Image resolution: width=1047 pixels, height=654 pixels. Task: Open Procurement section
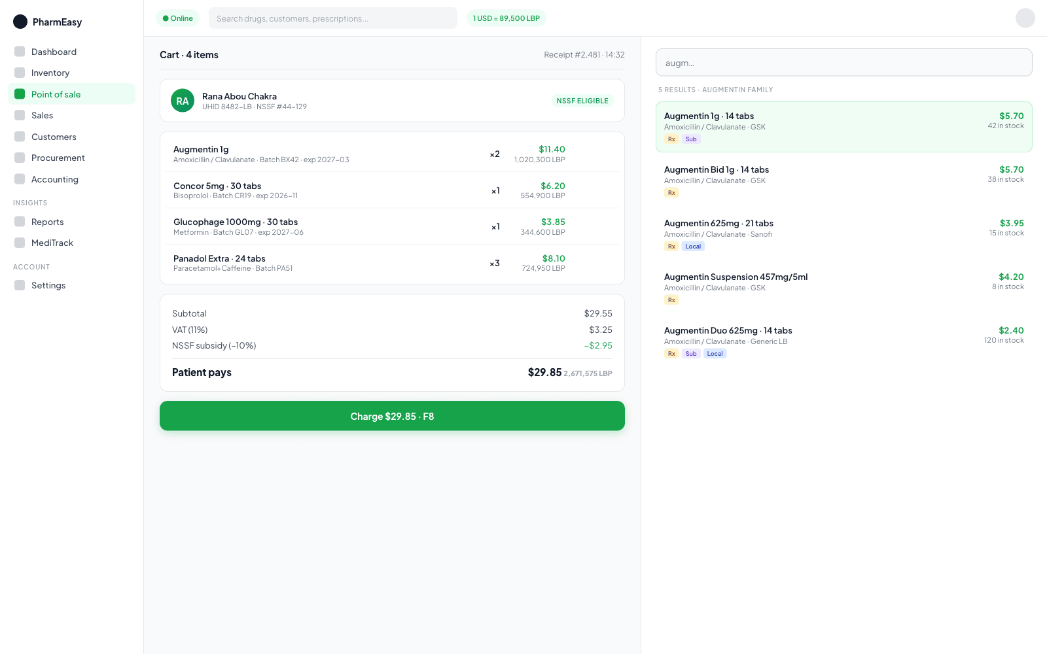pyautogui.click(x=72, y=158)
